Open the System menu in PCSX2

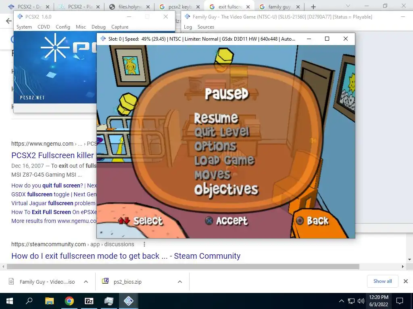pos(24,27)
